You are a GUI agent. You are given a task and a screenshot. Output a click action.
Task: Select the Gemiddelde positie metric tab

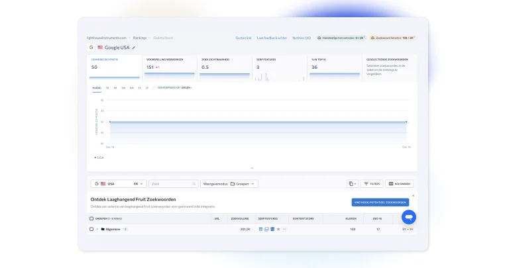coord(114,67)
